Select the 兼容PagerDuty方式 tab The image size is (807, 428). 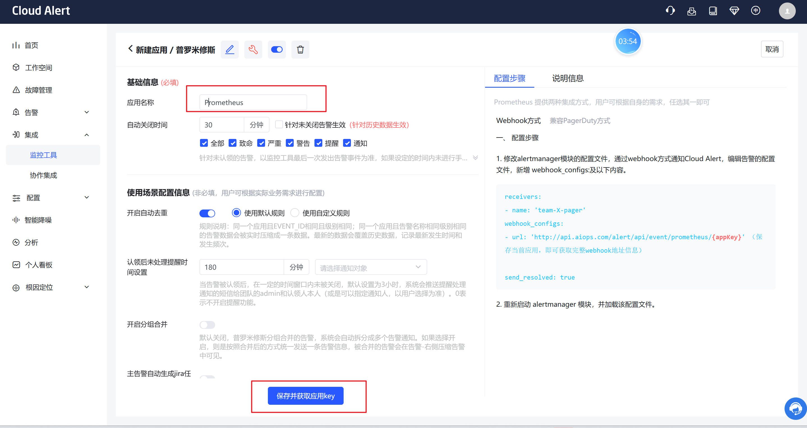click(580, 121)
